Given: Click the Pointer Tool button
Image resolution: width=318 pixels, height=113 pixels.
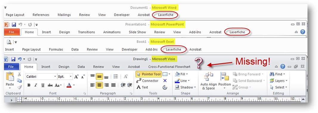Looking at the screenshot, I should point(149,74).
